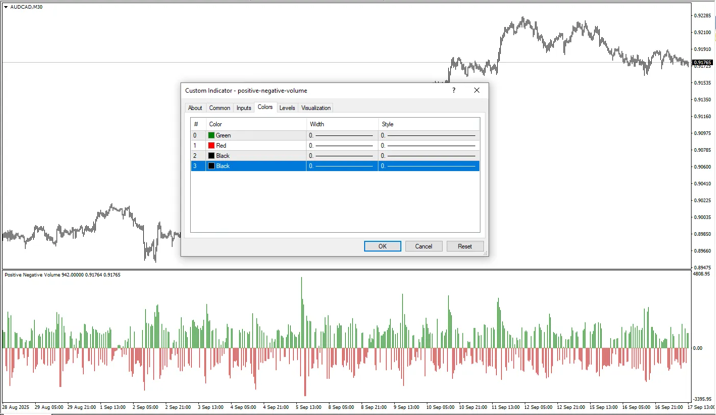Open the Style setting for highlighted row 3
This screenshot has width=716, height=415.
click(428, 166)
